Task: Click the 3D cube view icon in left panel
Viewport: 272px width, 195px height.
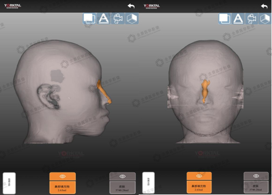Action: tap(132, 18)
